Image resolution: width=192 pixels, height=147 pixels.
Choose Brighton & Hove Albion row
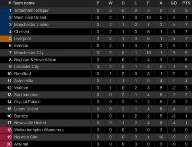(96, 60)
